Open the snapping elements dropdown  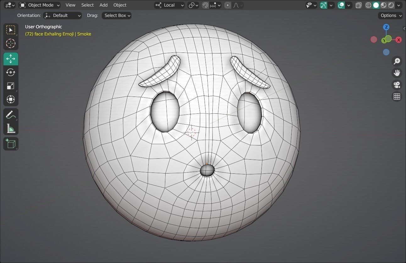click(216, 5)
